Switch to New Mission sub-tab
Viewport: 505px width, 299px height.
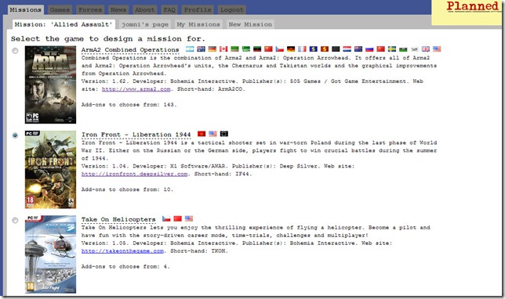tap(250, 24)
